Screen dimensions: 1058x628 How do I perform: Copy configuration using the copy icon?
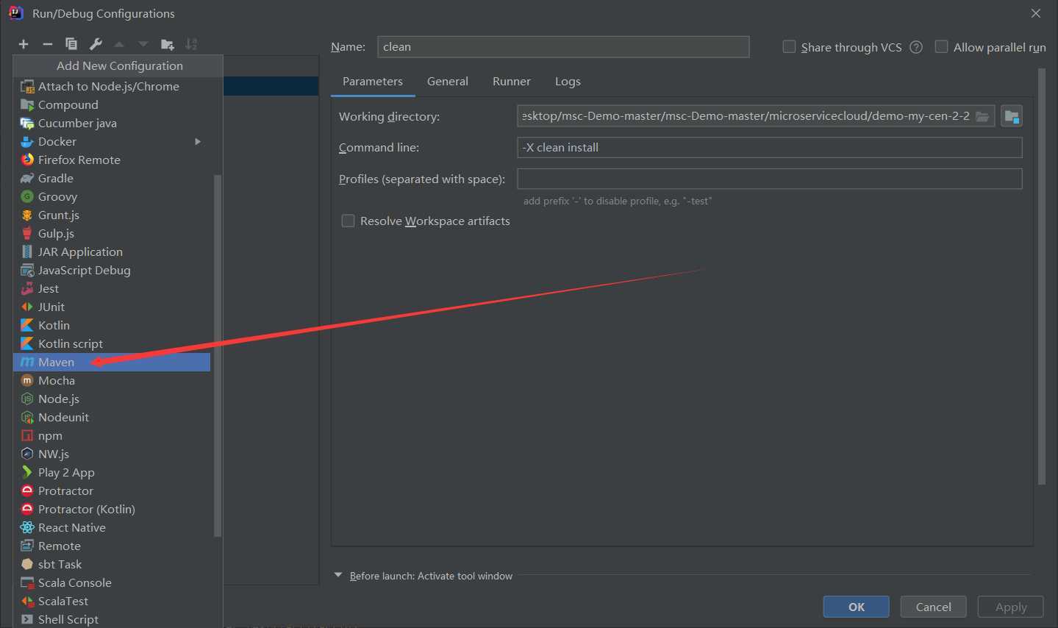tap(71, 44)
